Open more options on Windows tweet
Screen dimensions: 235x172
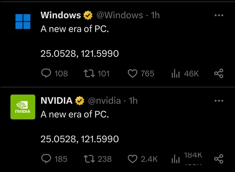(x=219, y=15)
